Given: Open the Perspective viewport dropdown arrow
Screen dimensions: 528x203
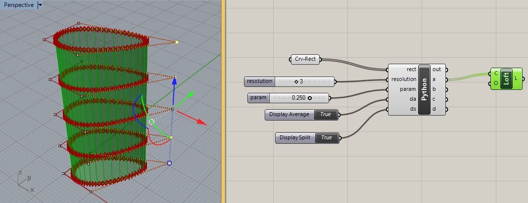Looking at the screenshot, I should click(40, 5).
